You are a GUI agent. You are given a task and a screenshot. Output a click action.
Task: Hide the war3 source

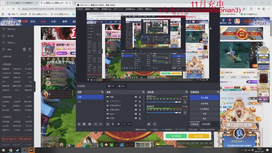[136, 114]
